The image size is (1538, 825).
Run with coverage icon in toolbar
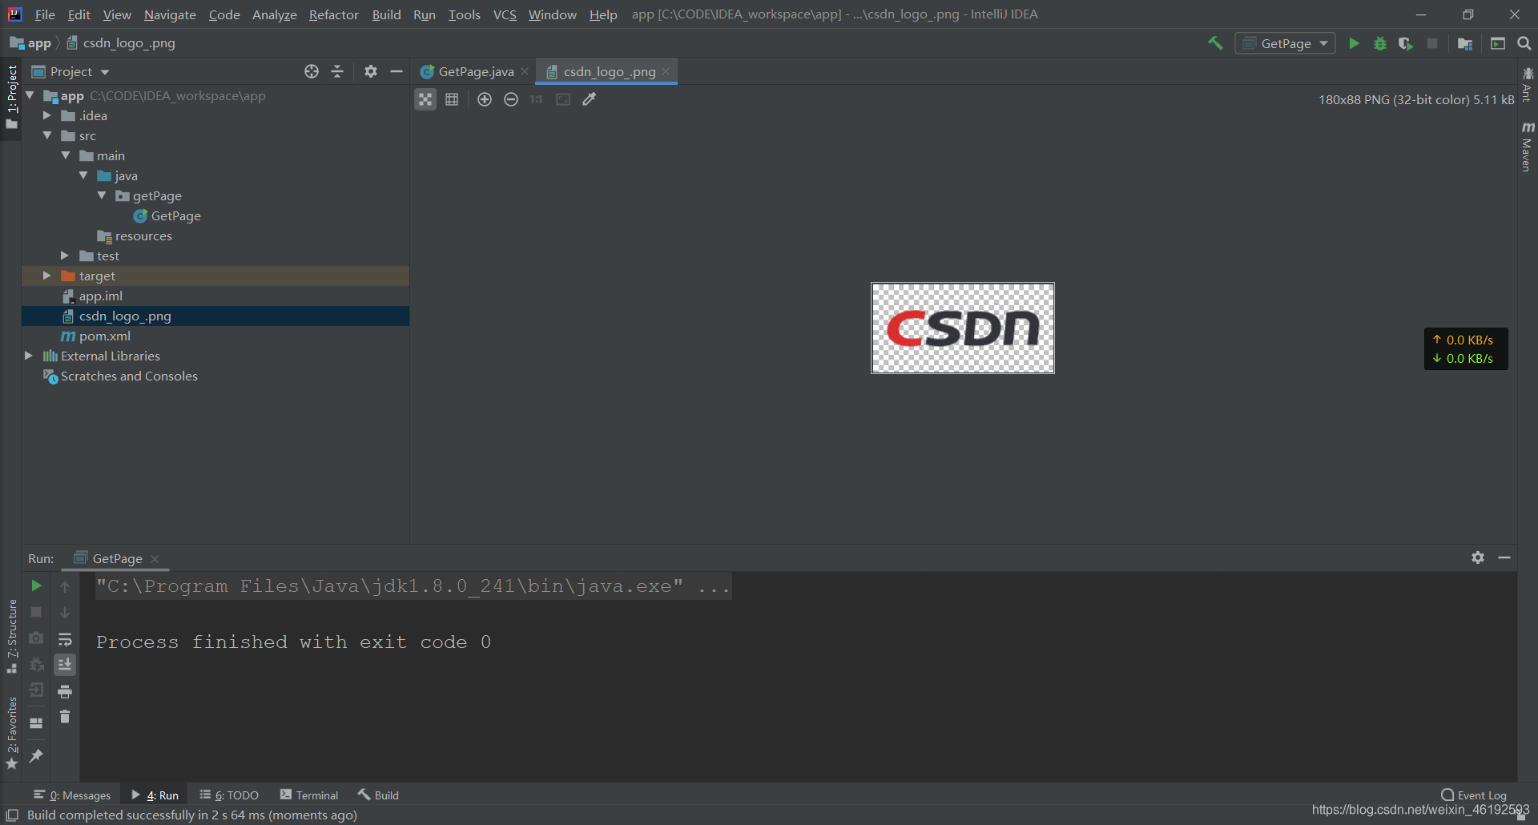(x=1406, y=43)
